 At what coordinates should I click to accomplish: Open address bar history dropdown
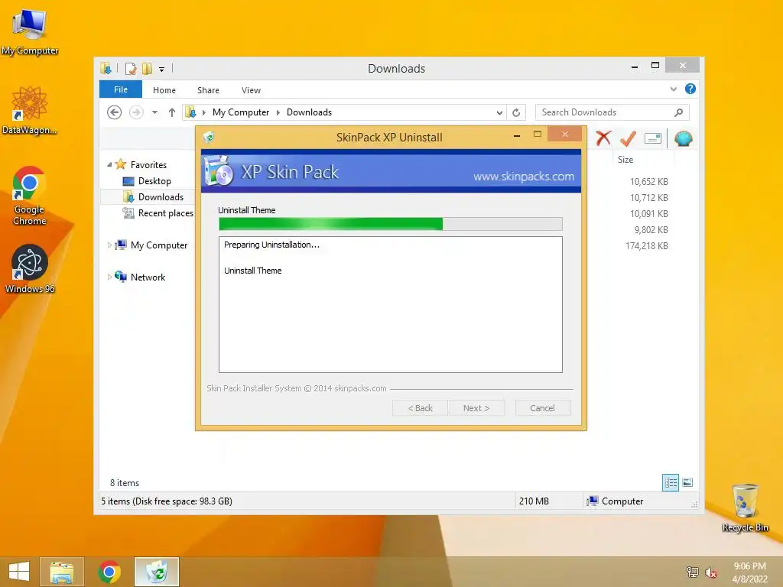click(x=499, y=113)
